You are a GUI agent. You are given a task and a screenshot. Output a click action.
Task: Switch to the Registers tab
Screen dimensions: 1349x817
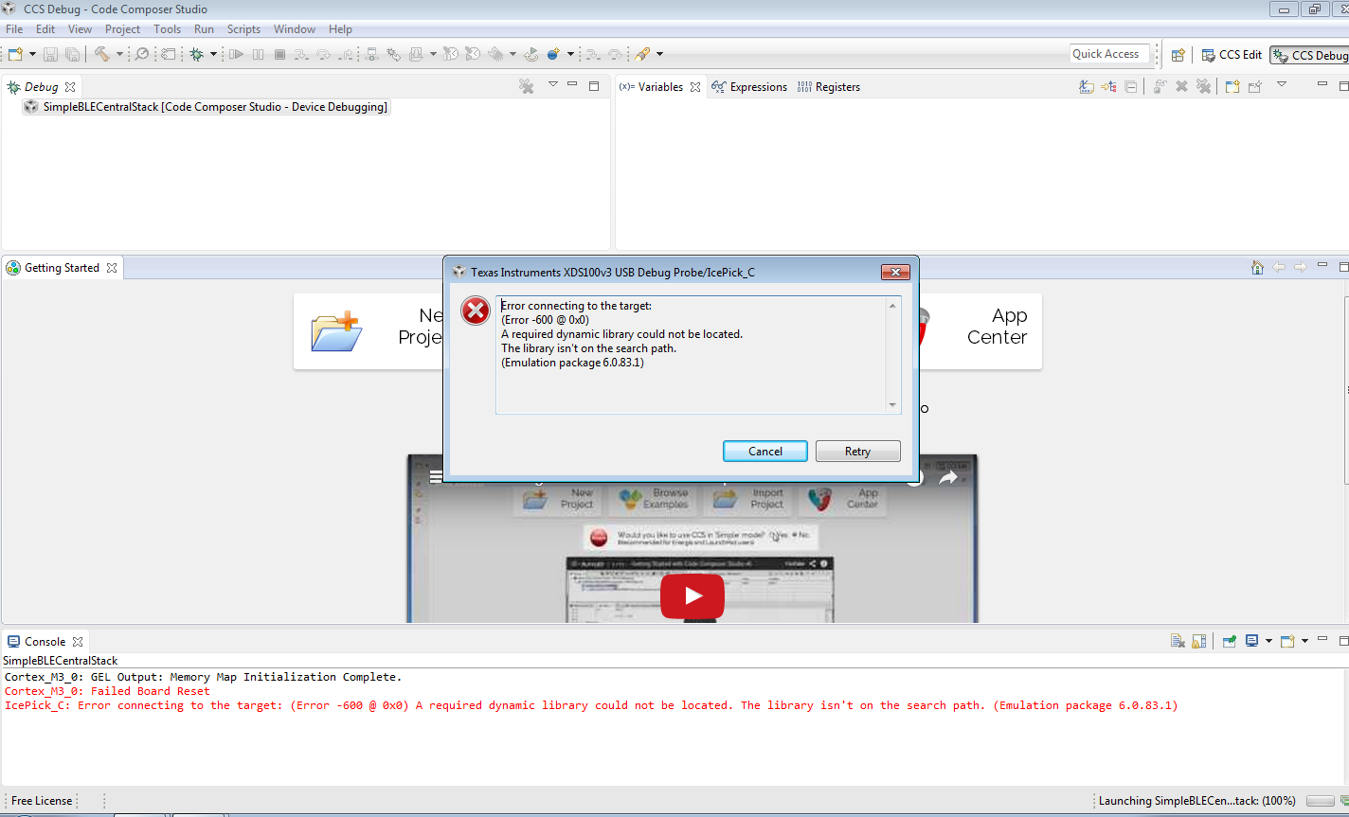pos(829,87)
